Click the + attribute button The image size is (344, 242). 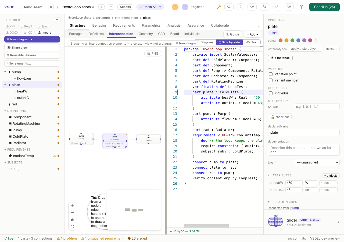[331, 176]
